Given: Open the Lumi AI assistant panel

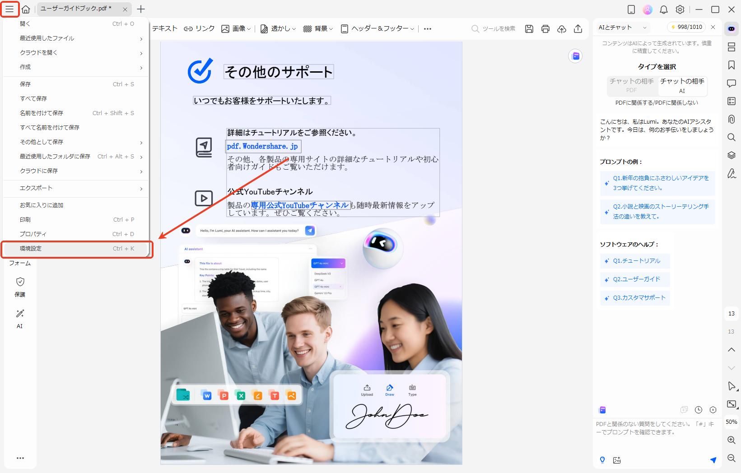Looking at the screenshot, I should pos(732,28).
